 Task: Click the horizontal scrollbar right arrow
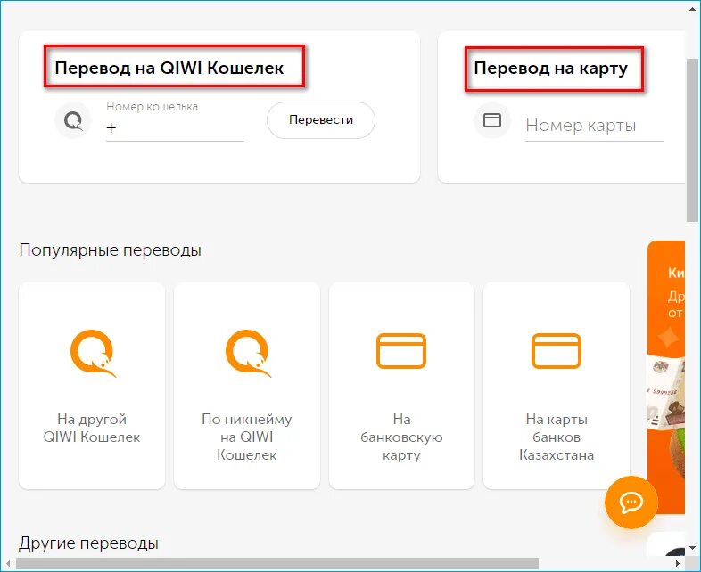pyautogui.click(x=678, y=563)
